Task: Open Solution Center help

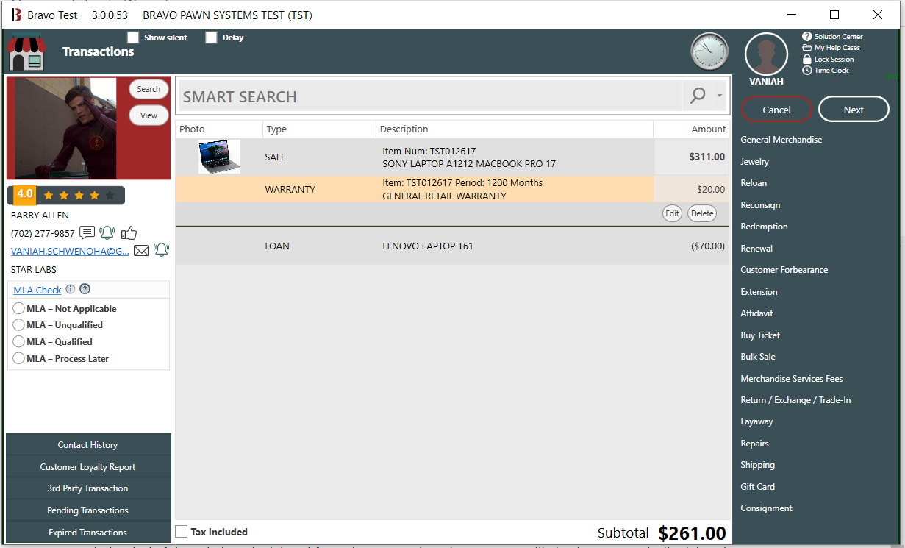Action: point(832,36)
